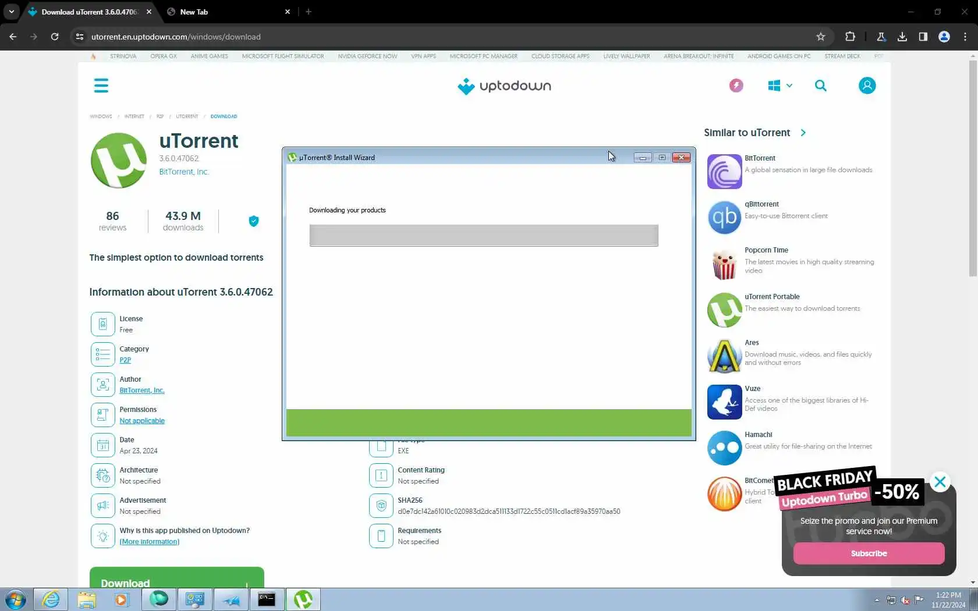978x611 pixels.
Task: Open the P2P category link
Action: tap(125, 360)
